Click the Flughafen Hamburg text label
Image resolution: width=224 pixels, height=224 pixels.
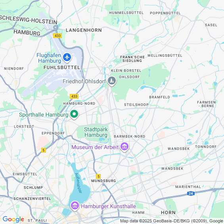pos(49,58)
